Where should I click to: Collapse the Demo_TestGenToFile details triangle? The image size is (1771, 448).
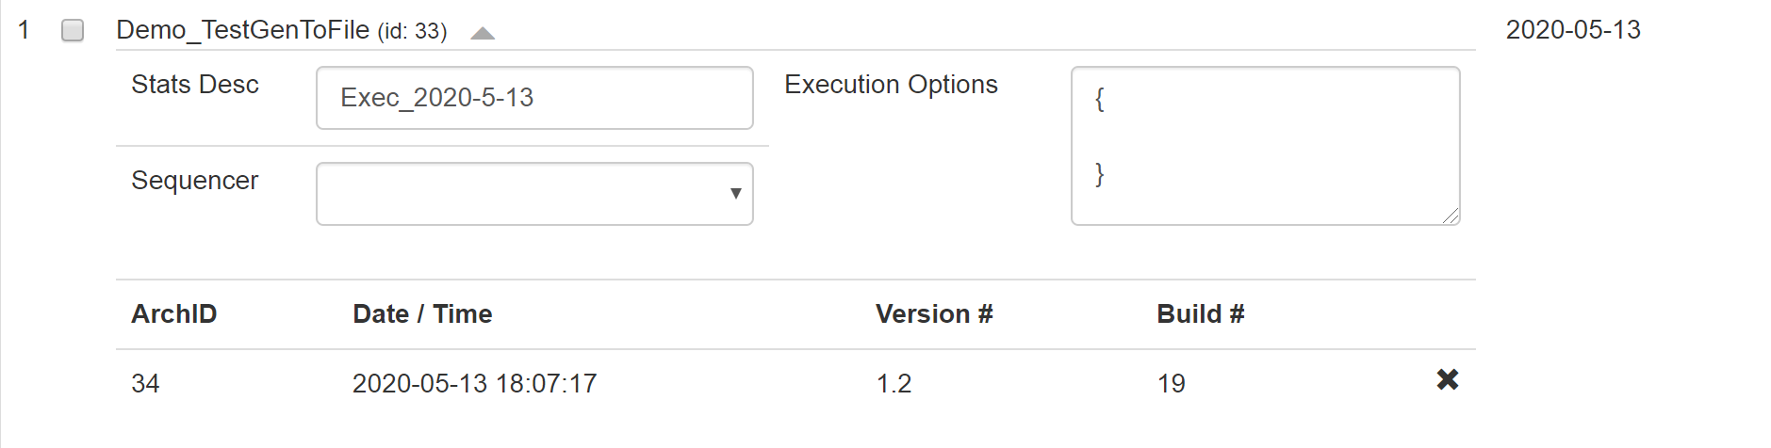click(x=483, y=34)
